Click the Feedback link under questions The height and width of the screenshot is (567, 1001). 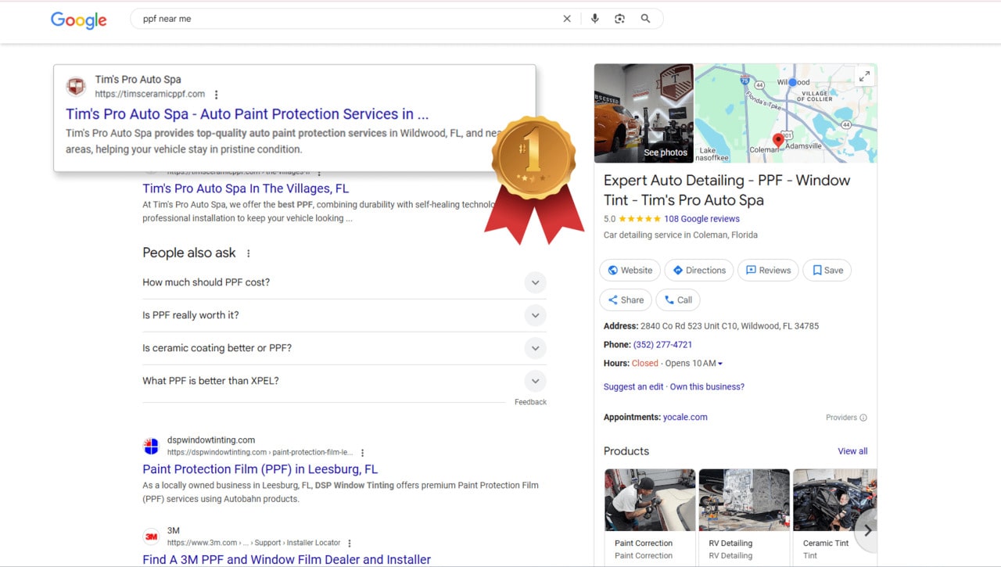pyautogui.click(x=530, y=402)
